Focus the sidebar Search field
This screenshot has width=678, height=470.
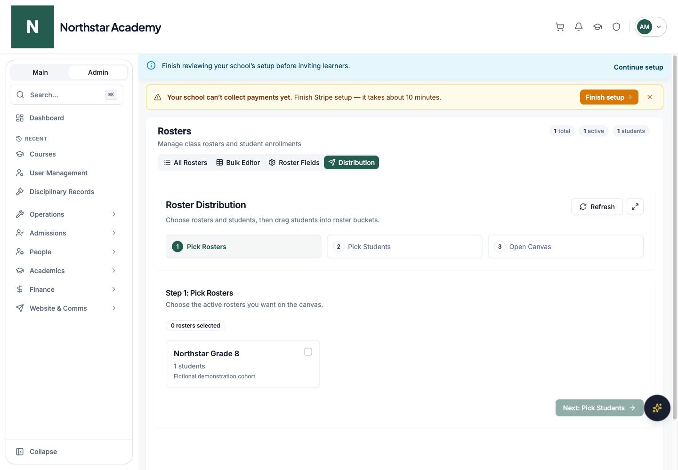pyautogui.click(x=66, y=95)
